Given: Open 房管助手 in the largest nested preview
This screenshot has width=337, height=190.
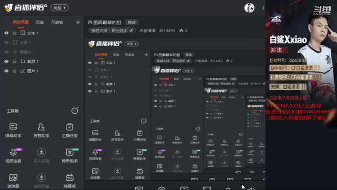Looking at the screenshot, I should tap(117, 136).
